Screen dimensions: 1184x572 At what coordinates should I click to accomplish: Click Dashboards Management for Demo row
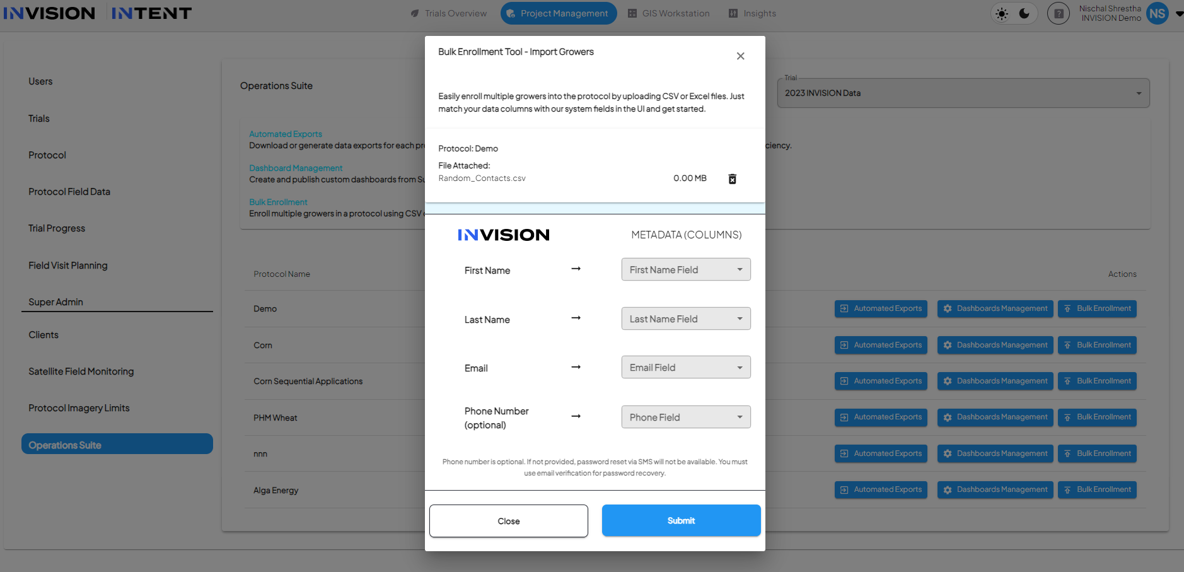(995, 308)
